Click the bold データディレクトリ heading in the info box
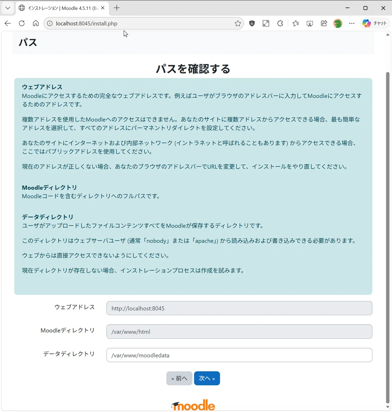 point(48,217)
